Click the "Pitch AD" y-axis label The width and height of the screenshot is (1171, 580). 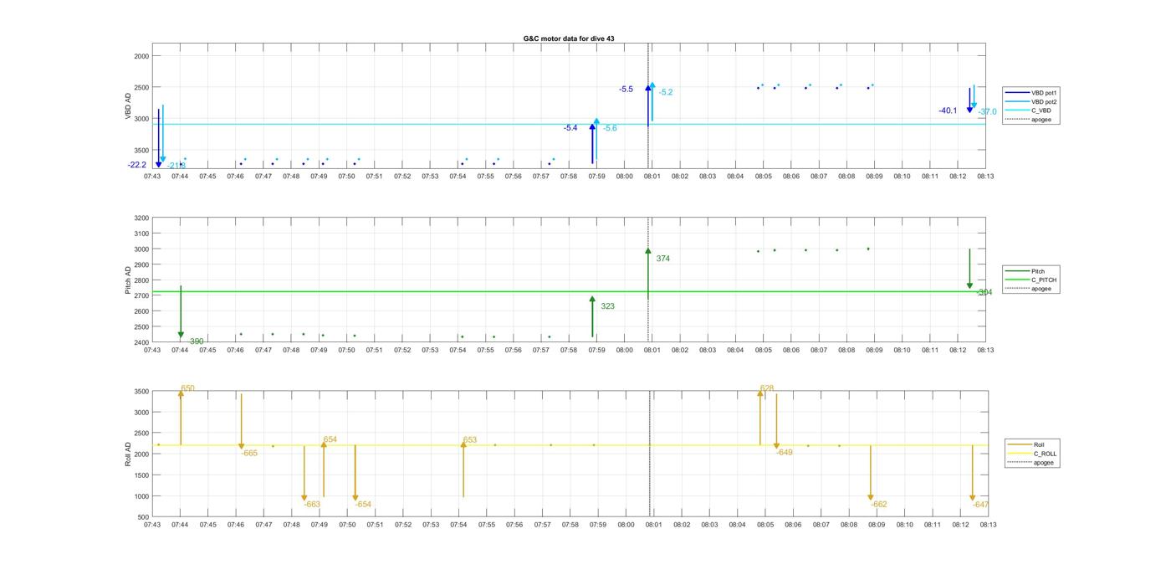128,280
